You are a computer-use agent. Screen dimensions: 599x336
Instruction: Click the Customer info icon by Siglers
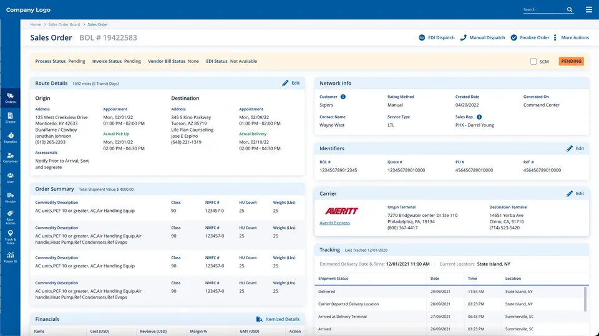343,97
